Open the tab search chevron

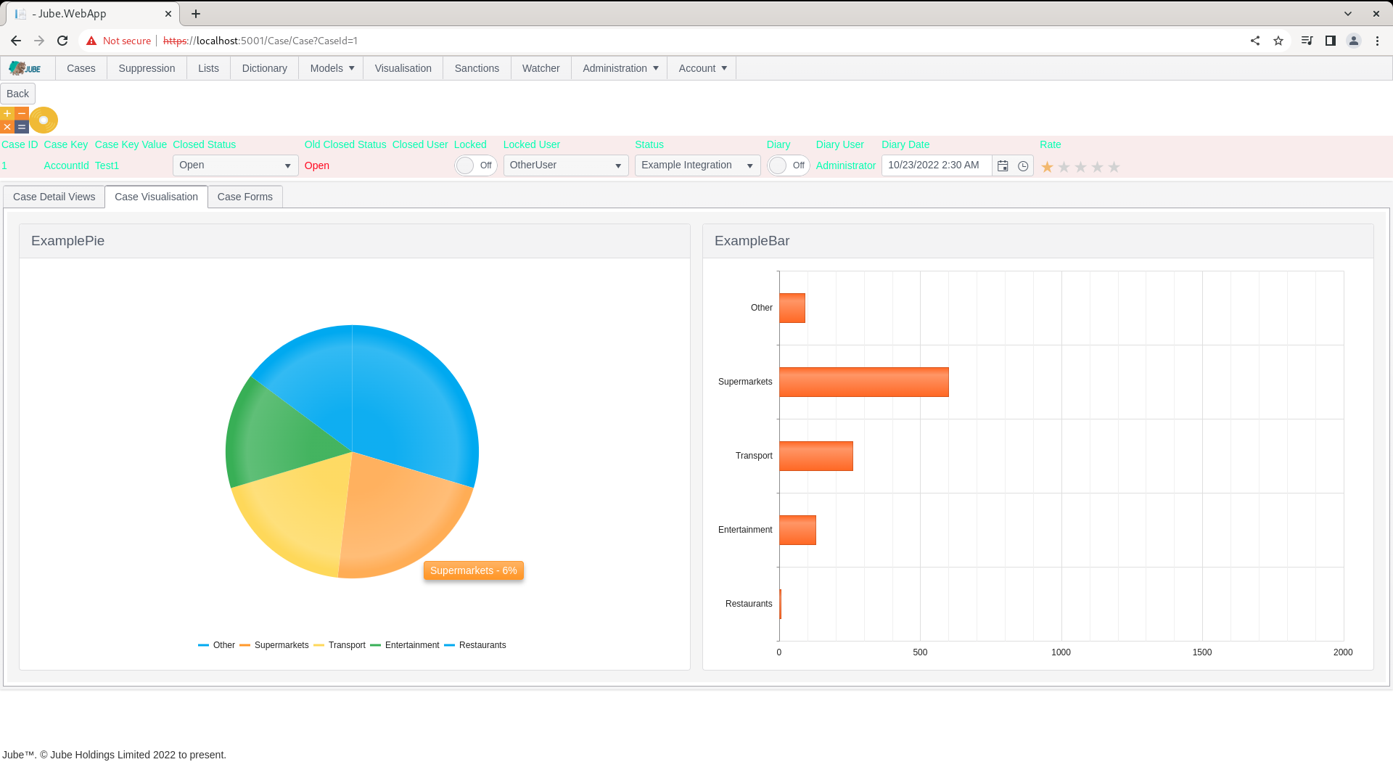click(1348, 14)
